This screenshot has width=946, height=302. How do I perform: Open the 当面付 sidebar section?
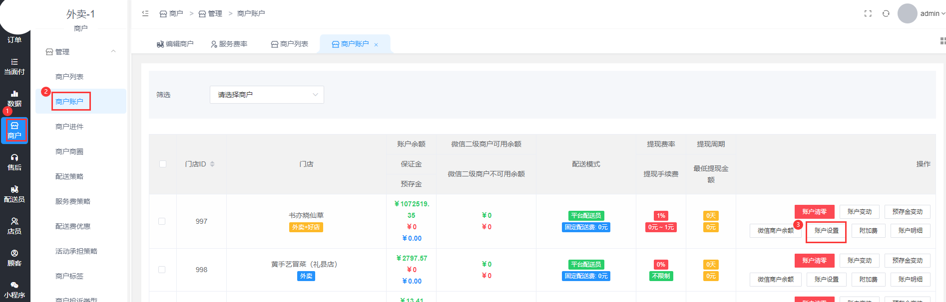(x=14, y=67)
